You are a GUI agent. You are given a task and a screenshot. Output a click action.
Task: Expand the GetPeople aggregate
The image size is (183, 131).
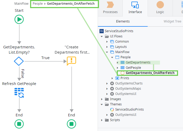click(x=118, y=68)
